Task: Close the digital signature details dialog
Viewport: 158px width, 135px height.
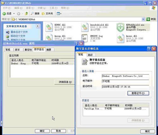Action: pos(154,49)
